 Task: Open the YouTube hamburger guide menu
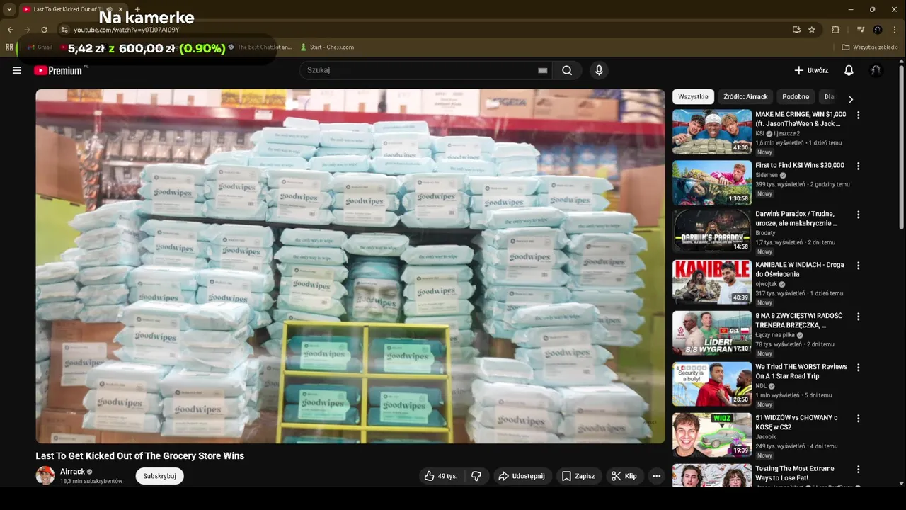tap(17, 70)
